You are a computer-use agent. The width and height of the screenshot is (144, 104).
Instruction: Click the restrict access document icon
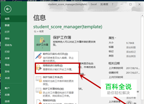coord(39,102)
